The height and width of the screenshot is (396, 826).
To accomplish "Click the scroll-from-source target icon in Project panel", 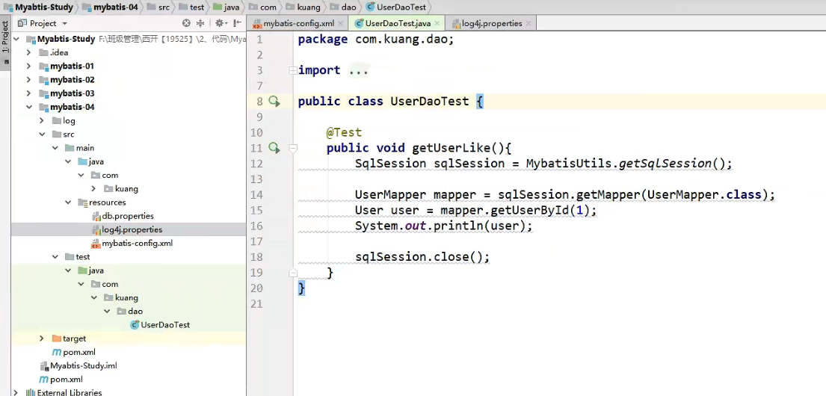I will (186, 23).
